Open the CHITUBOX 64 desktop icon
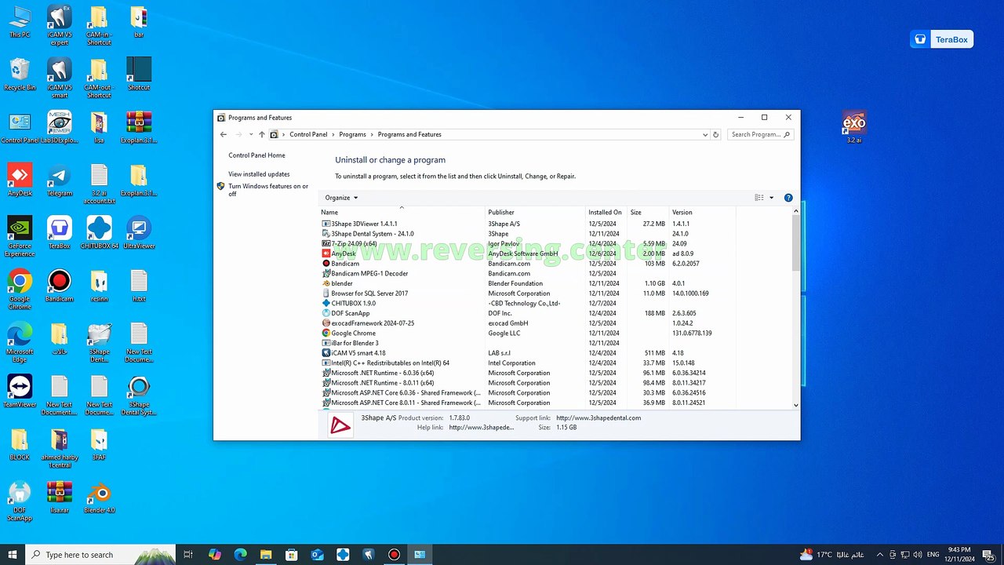Screen dimensions: 1004x565 tap(99, 233)
